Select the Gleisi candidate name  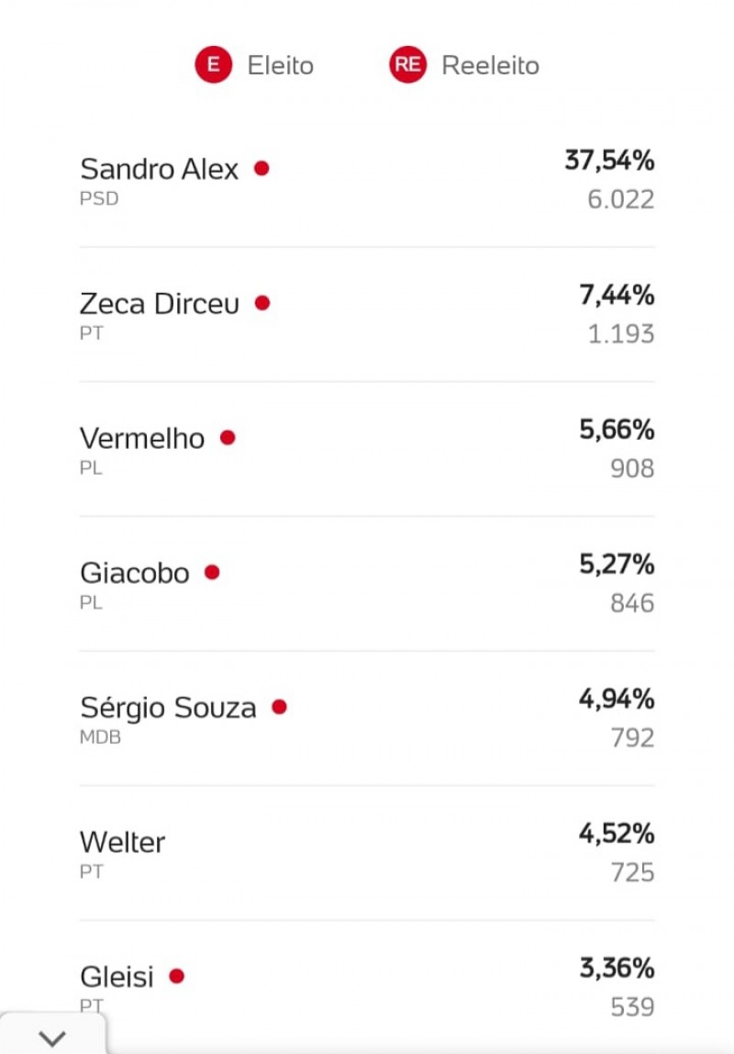pos(117,977)
